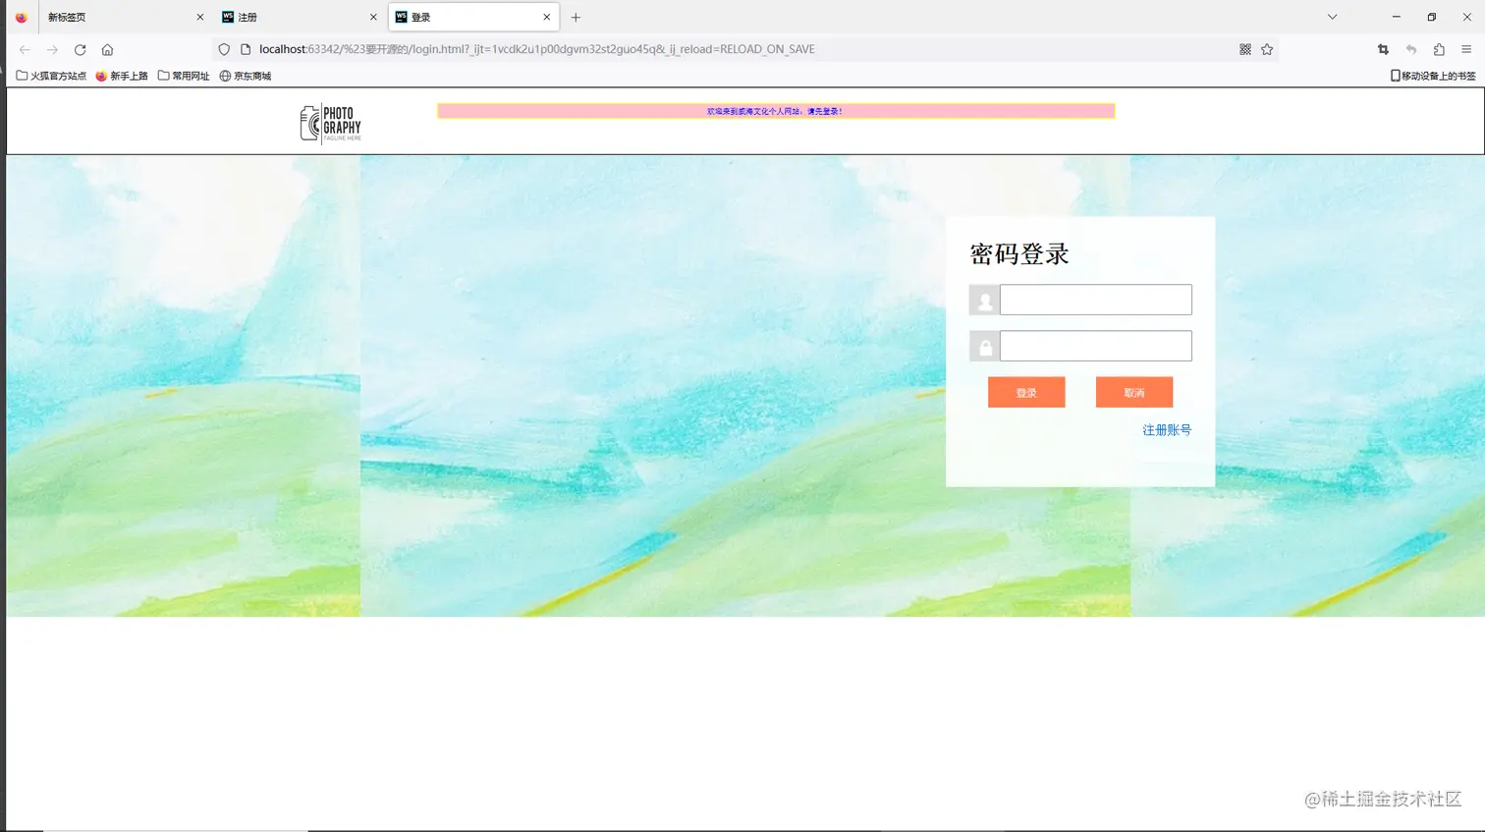The height and width of the screenshot is (832, 1485).
Task: Close the 登录 tab
Action: coord(547,17)
